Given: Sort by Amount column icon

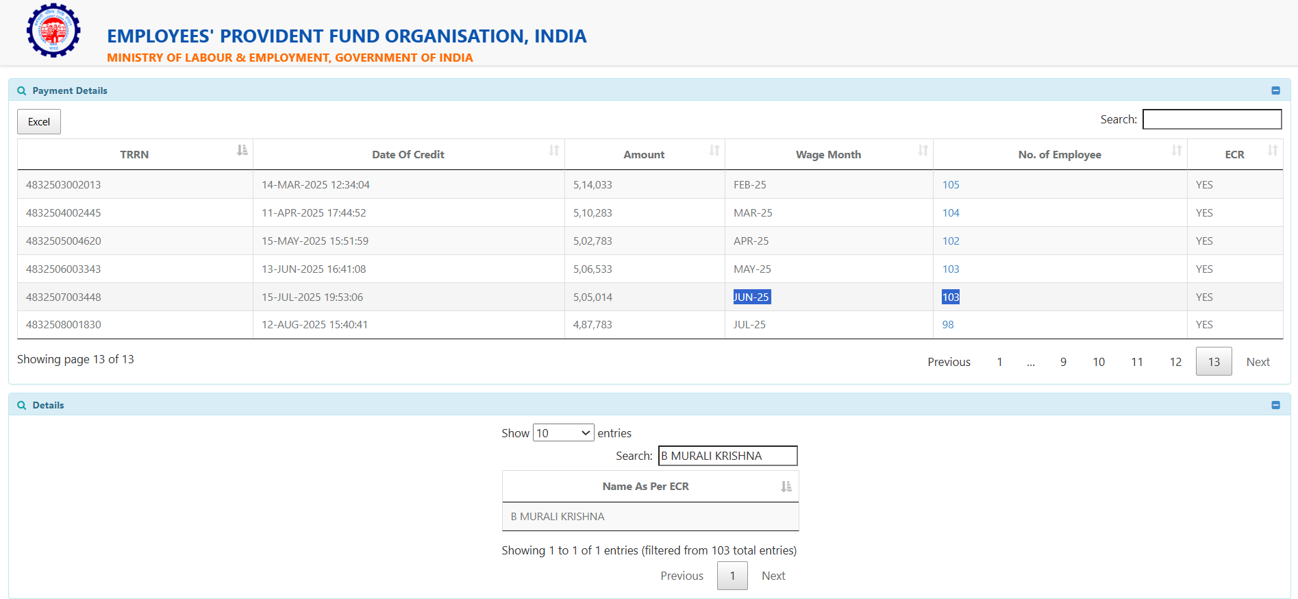Looking at the screenshot, I should (x=714, y=151).
